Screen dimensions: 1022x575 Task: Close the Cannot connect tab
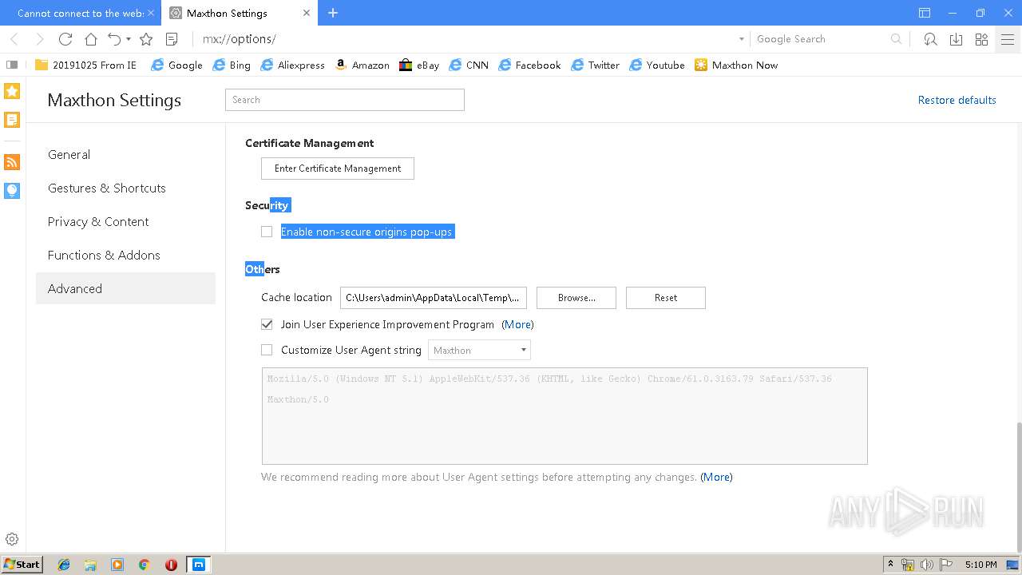coord(151,13)
